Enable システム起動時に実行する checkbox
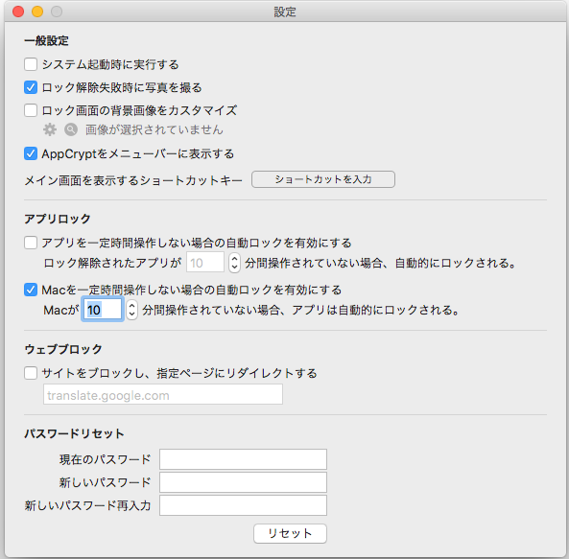Viewport: 569px width, 559px height. 31,64
